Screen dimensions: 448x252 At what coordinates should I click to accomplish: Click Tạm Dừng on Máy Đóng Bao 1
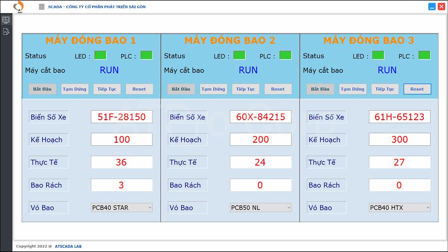(75, 89)
